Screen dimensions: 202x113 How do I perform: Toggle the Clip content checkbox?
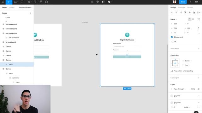pos(172,37)
